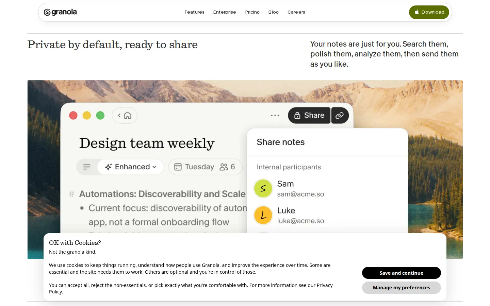Click the email sam@acme.so
Screen dimensions: 490x306
300,194
